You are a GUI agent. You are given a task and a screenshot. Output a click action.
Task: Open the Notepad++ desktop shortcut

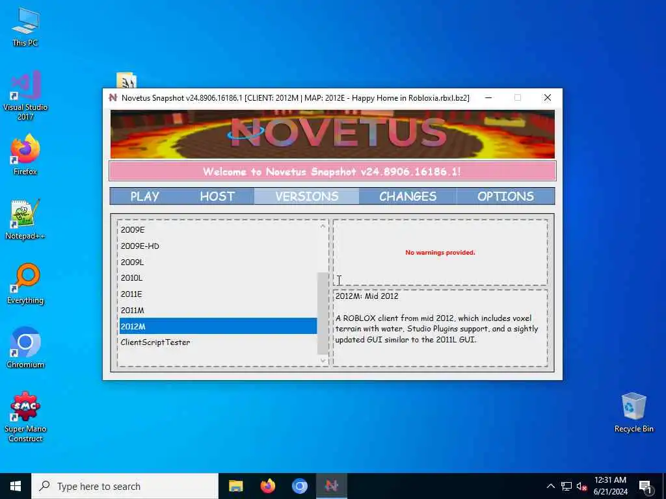click(25, 219)
